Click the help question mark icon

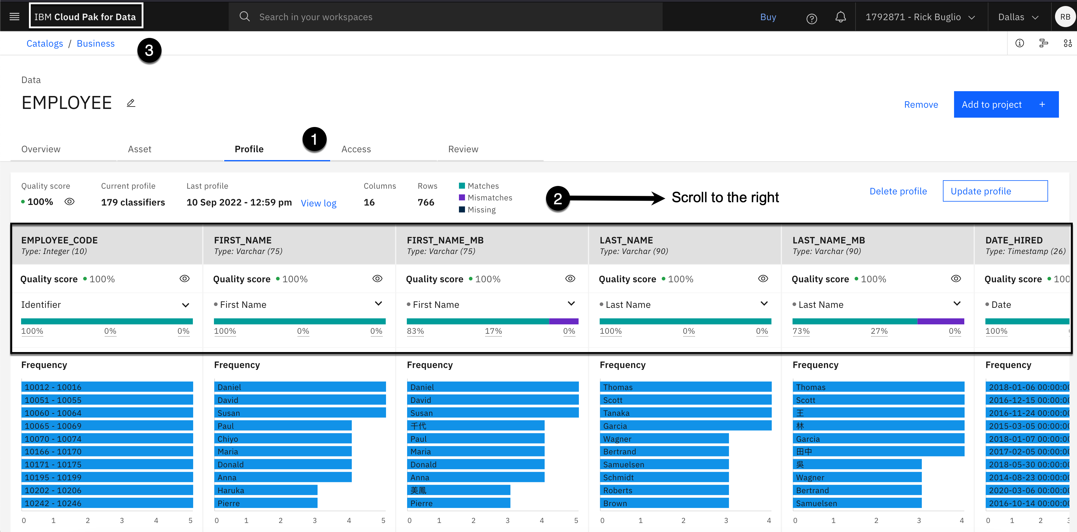(811, 18)
